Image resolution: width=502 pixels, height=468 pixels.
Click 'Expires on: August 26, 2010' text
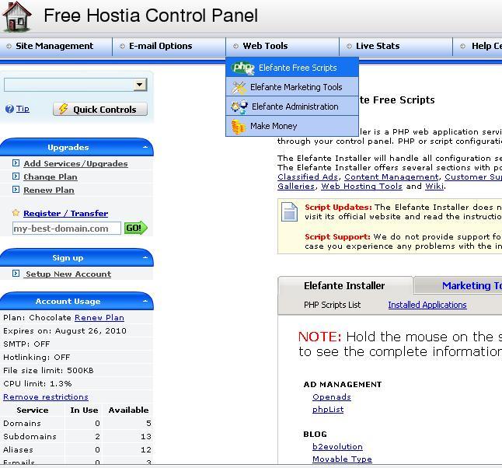tap(64, 330)
